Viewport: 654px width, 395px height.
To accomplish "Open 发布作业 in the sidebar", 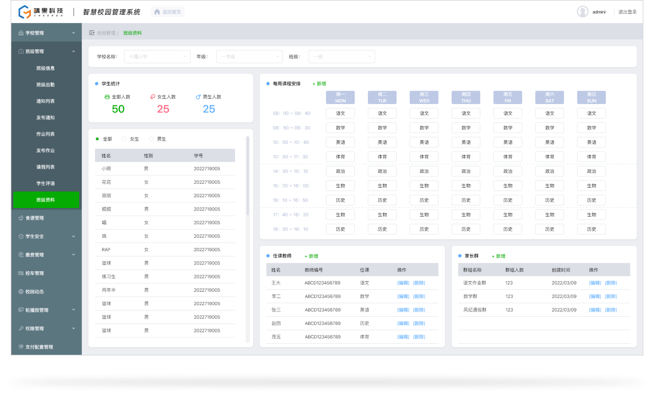I will click(46, 151).
